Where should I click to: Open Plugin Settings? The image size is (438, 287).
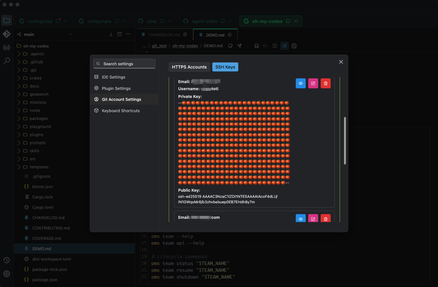coord(124,88)
